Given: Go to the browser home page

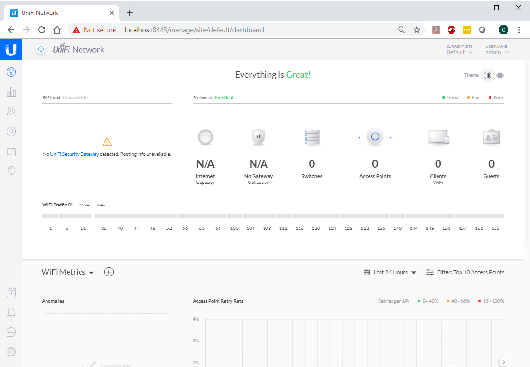Looking at the screenshot, I should pos(57,30).
